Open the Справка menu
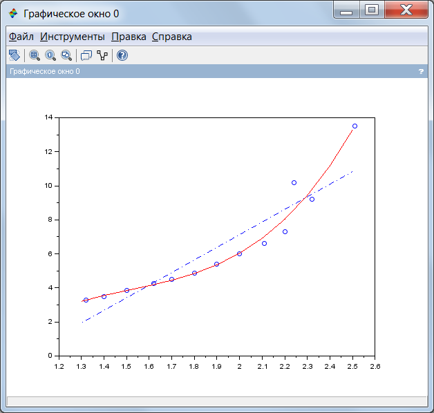434x413 pixels. pyautogui.click(x=172, y=37)
